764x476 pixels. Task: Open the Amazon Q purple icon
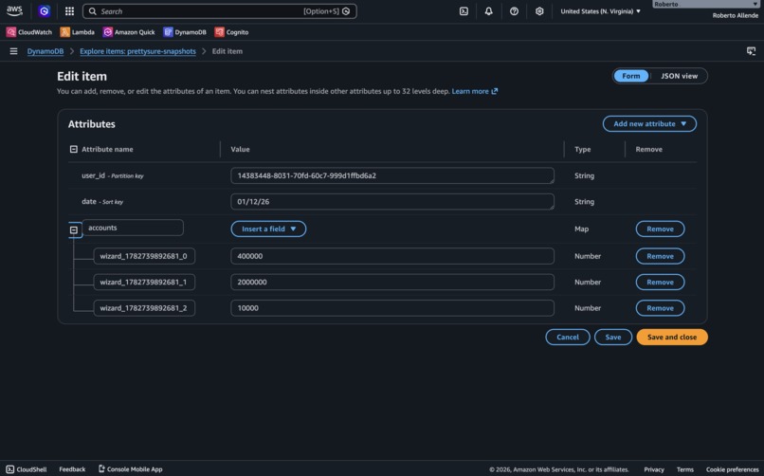pyautogui.click(x=45, y=10)
